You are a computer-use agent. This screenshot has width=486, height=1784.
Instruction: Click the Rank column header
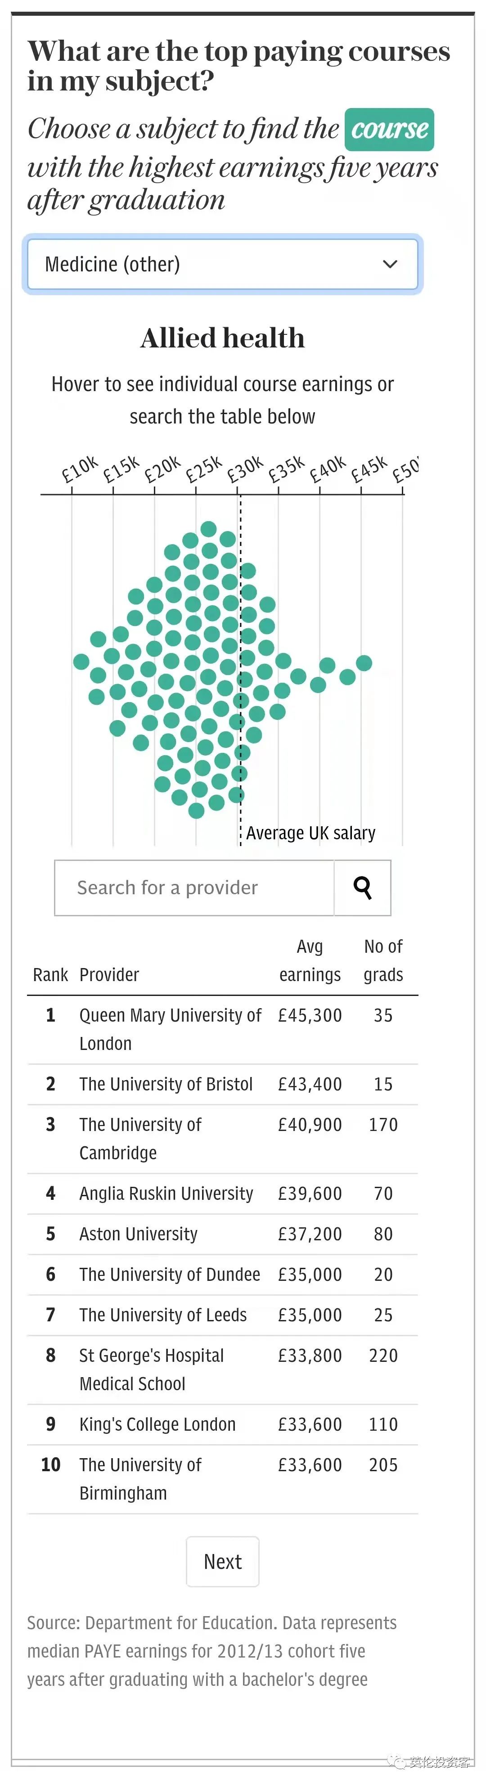click(50, 974)
